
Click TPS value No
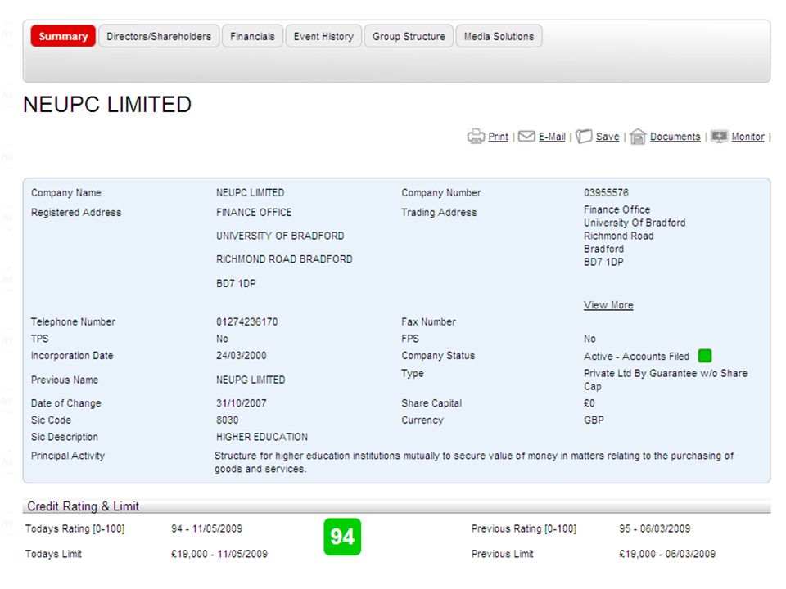[222, 339]
